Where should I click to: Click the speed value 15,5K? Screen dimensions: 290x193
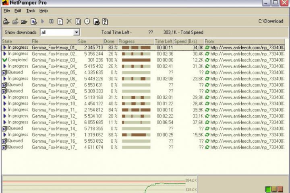point(198,135)
